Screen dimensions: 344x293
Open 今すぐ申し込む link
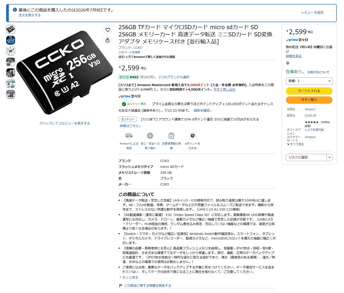[x=224, y=89]
